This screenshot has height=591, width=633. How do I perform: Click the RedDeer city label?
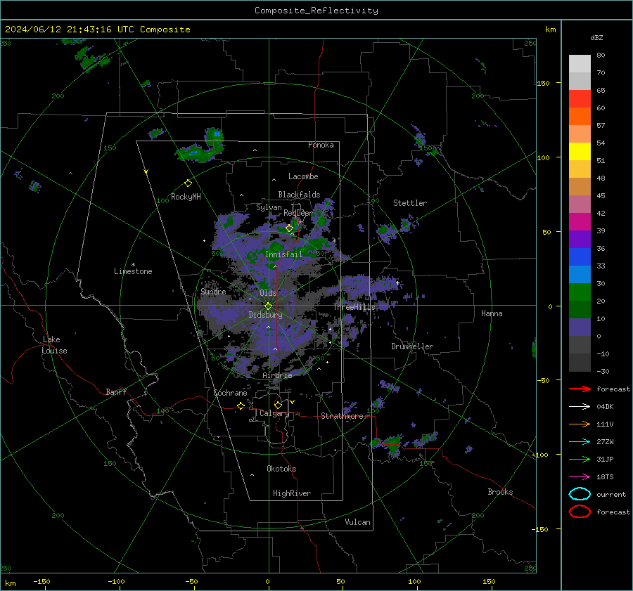[298, 213]
